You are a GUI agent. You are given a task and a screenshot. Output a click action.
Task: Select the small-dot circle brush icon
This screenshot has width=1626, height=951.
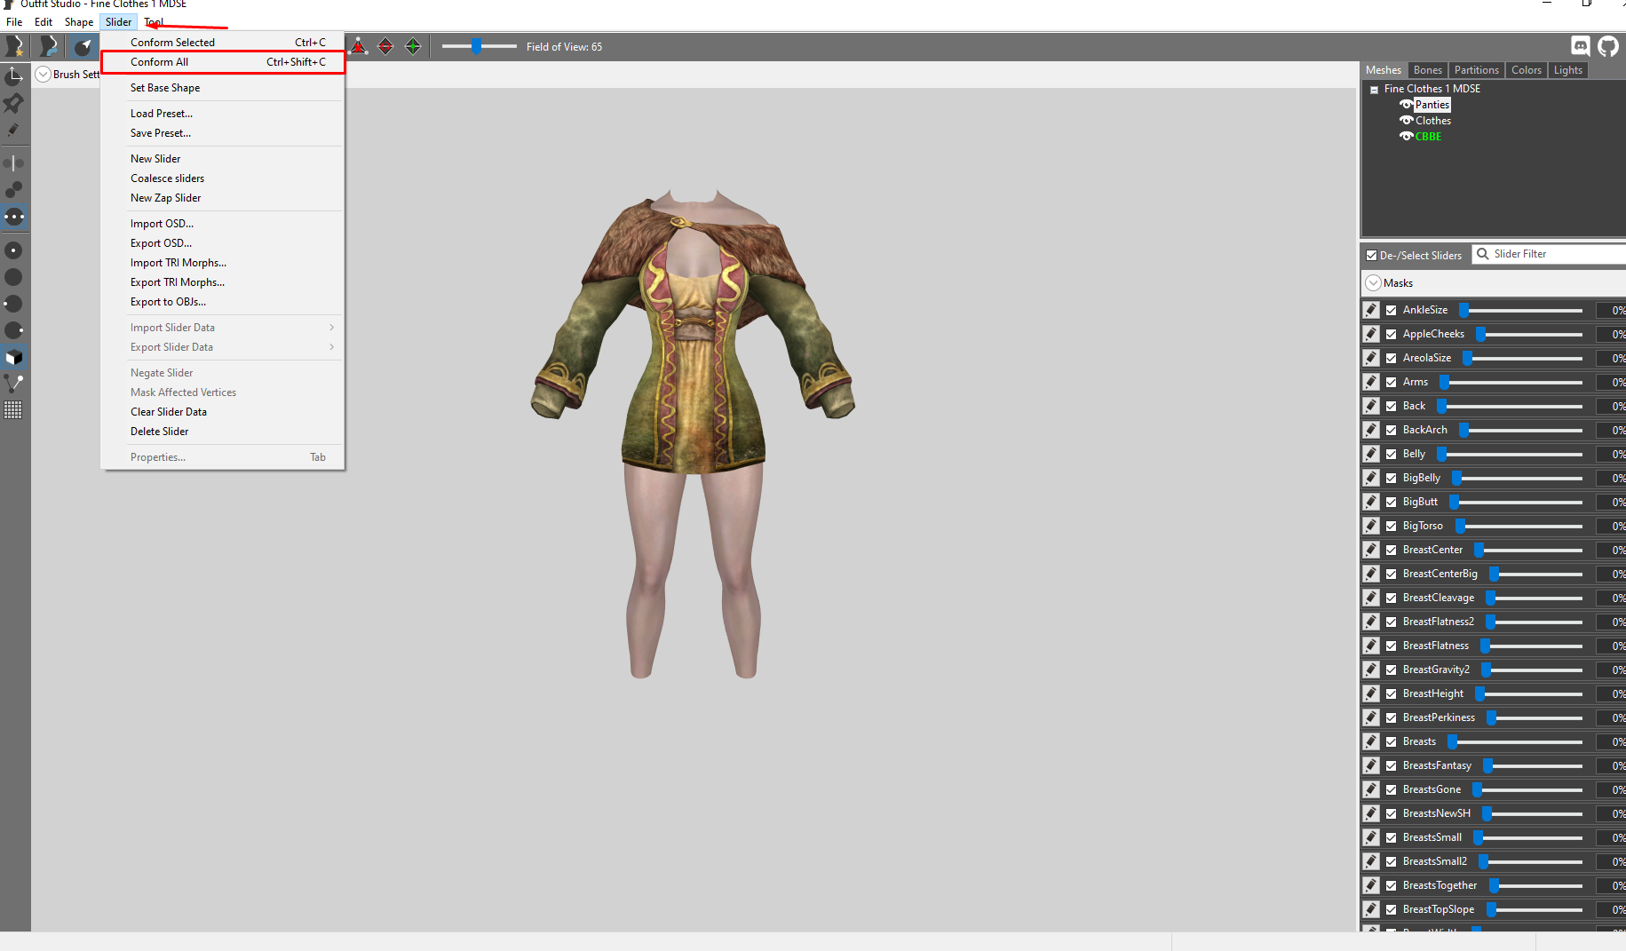click(x=14, y=250)
